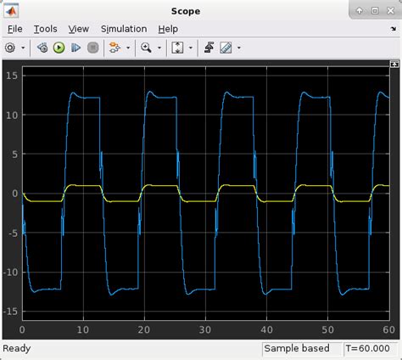Open the File menu

pos(15,29)
